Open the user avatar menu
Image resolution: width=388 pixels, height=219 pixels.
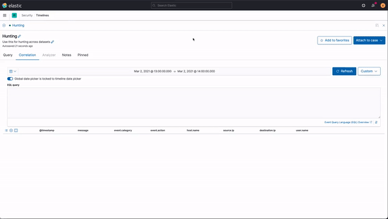[x=383, y=5]
